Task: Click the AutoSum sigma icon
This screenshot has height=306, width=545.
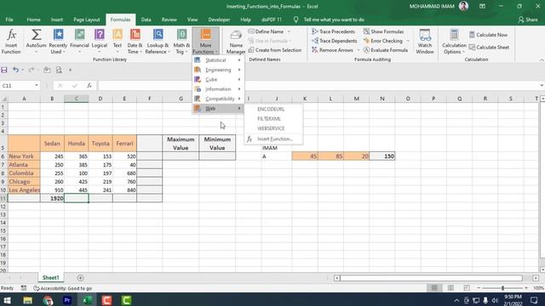Action: [36, 35]
